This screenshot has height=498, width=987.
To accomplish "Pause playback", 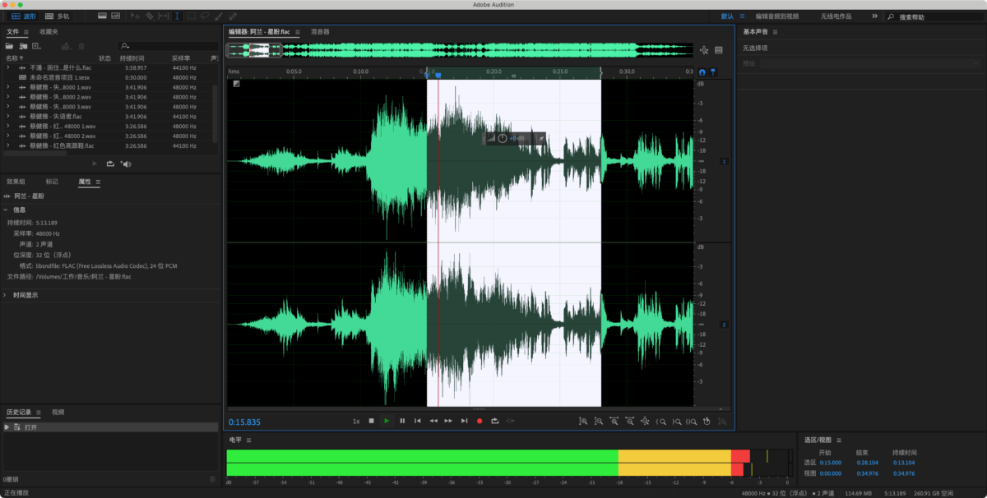I will tap(402, 421).
